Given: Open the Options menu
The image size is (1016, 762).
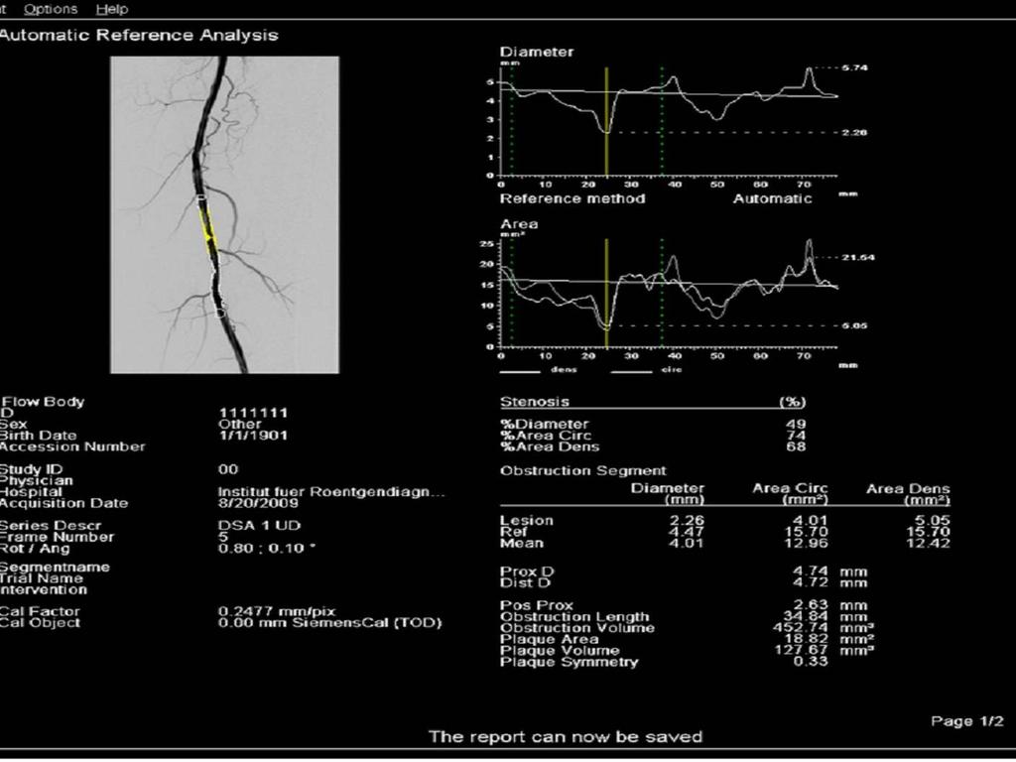Looking at the screenshot, I should pos(50,9).
